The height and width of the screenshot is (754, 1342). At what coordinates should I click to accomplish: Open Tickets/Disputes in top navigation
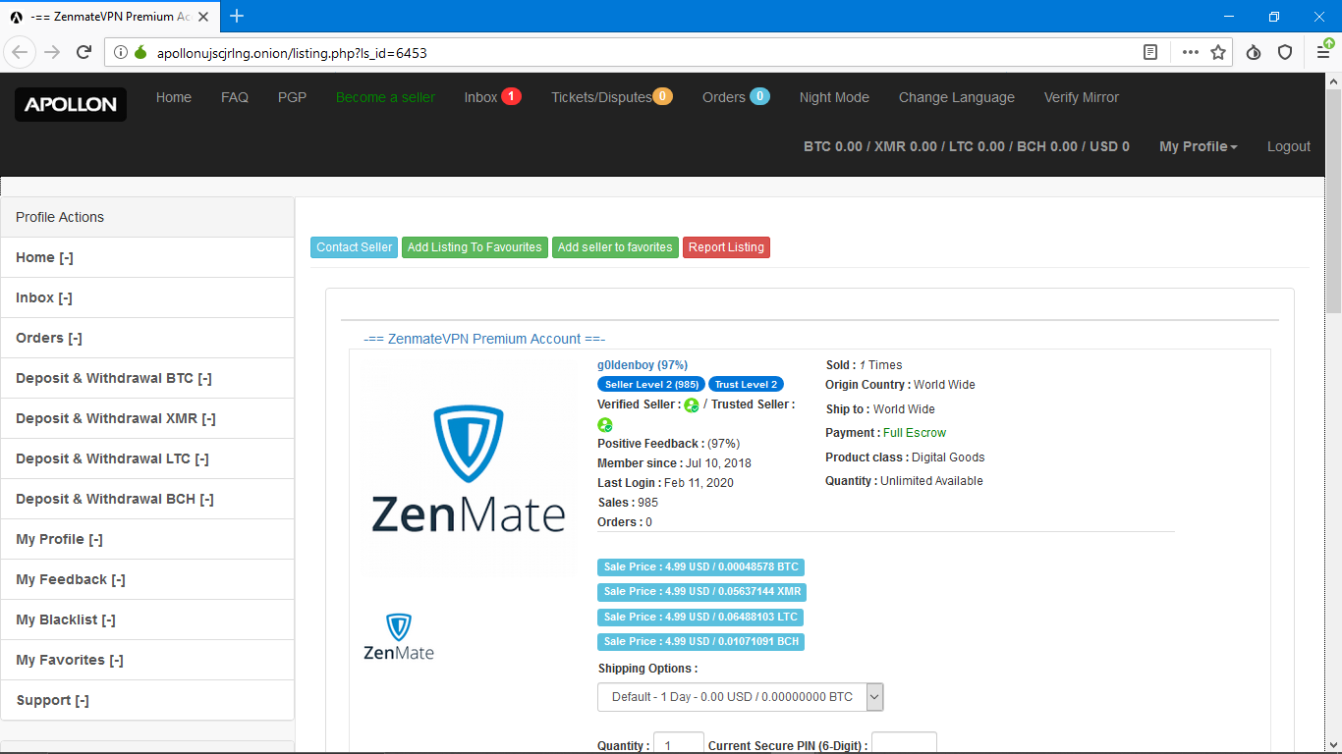[601, 97]
